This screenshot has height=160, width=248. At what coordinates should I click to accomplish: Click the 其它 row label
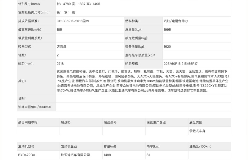[x=22, y=81]
